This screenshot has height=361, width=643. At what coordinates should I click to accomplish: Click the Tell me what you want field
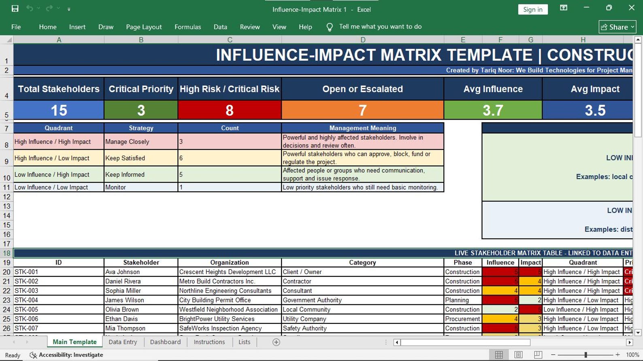[x=380, y=27]
